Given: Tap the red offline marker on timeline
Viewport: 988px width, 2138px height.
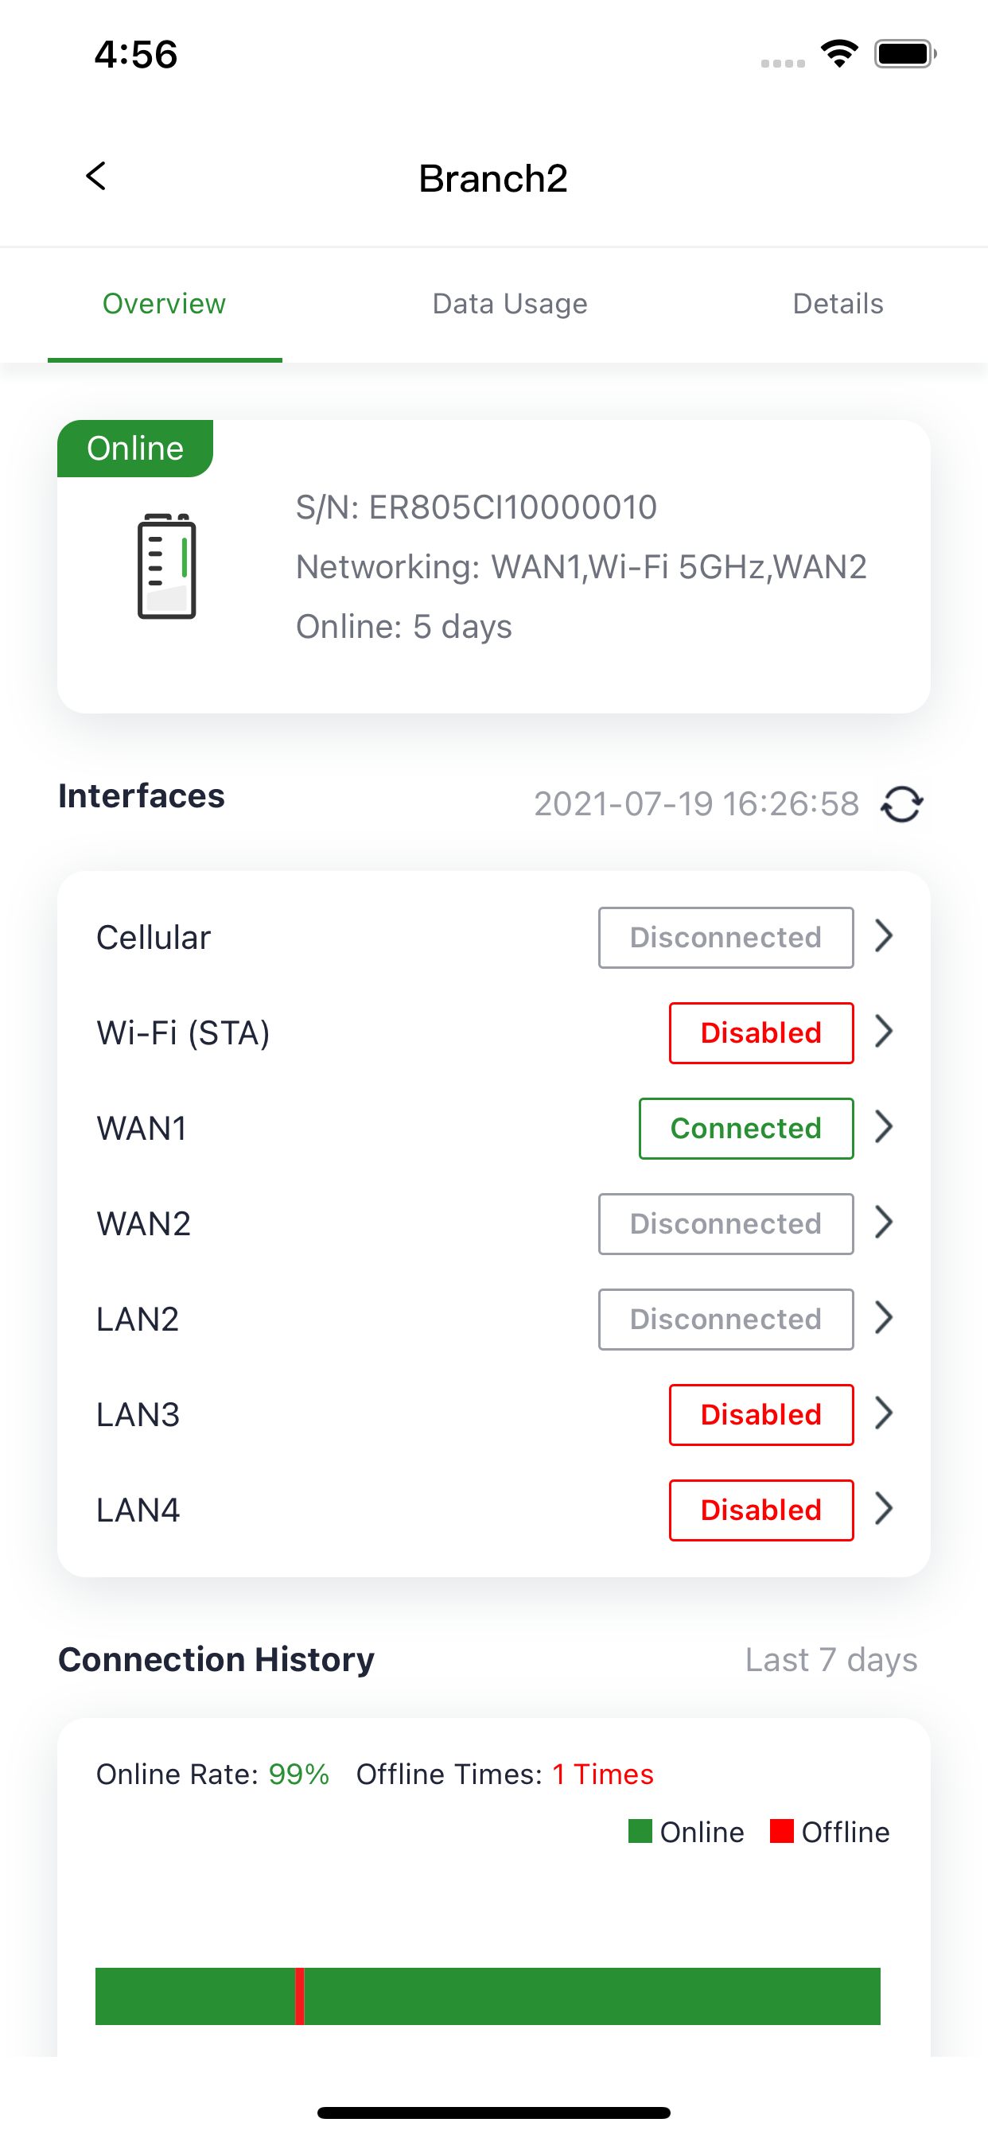Looking at the screenshot, I should pyautogui.click(x=300, y=1996).
